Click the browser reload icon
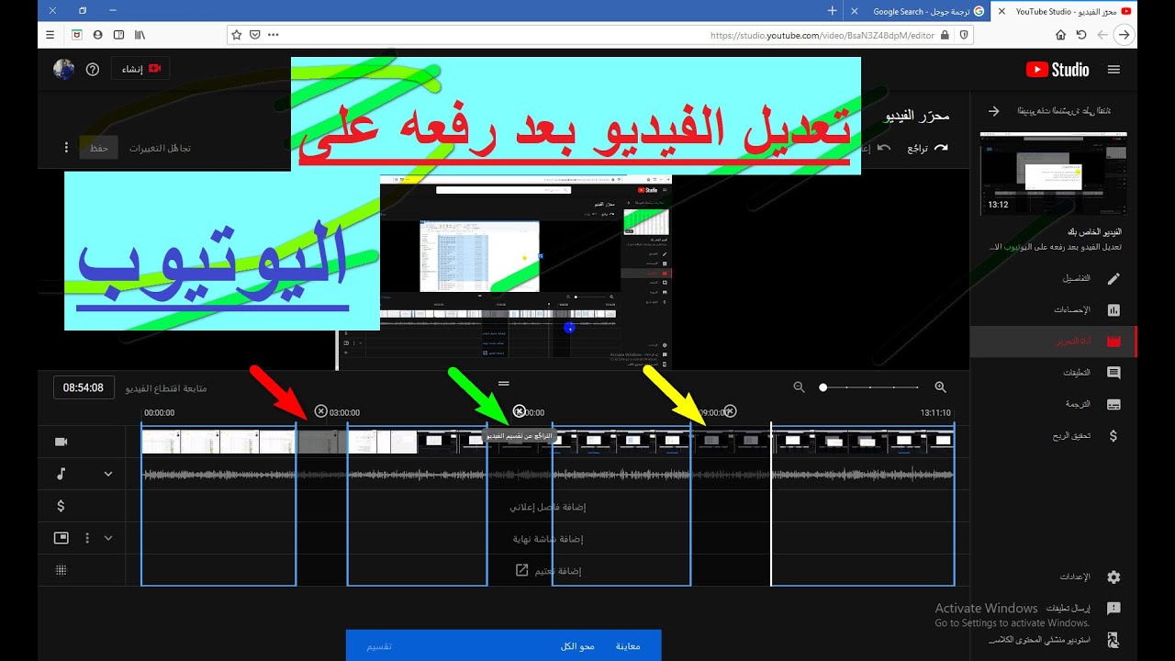The height and width of the screenshot is (661, 1175). (x=1081, y=35)
